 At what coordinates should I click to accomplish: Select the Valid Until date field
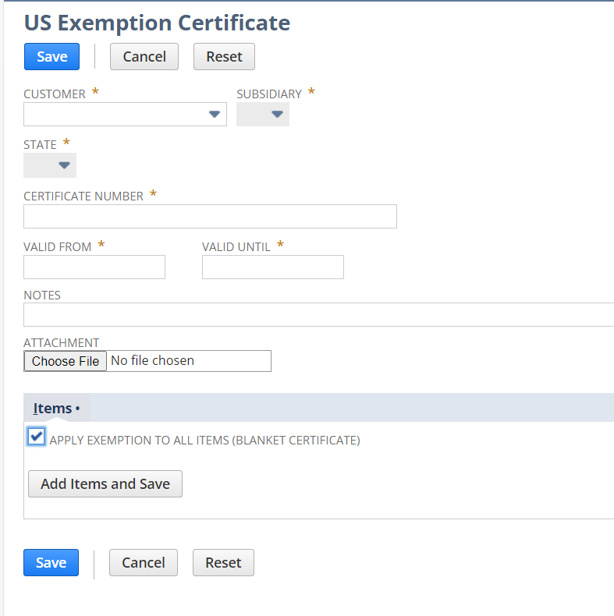point(272,267)
